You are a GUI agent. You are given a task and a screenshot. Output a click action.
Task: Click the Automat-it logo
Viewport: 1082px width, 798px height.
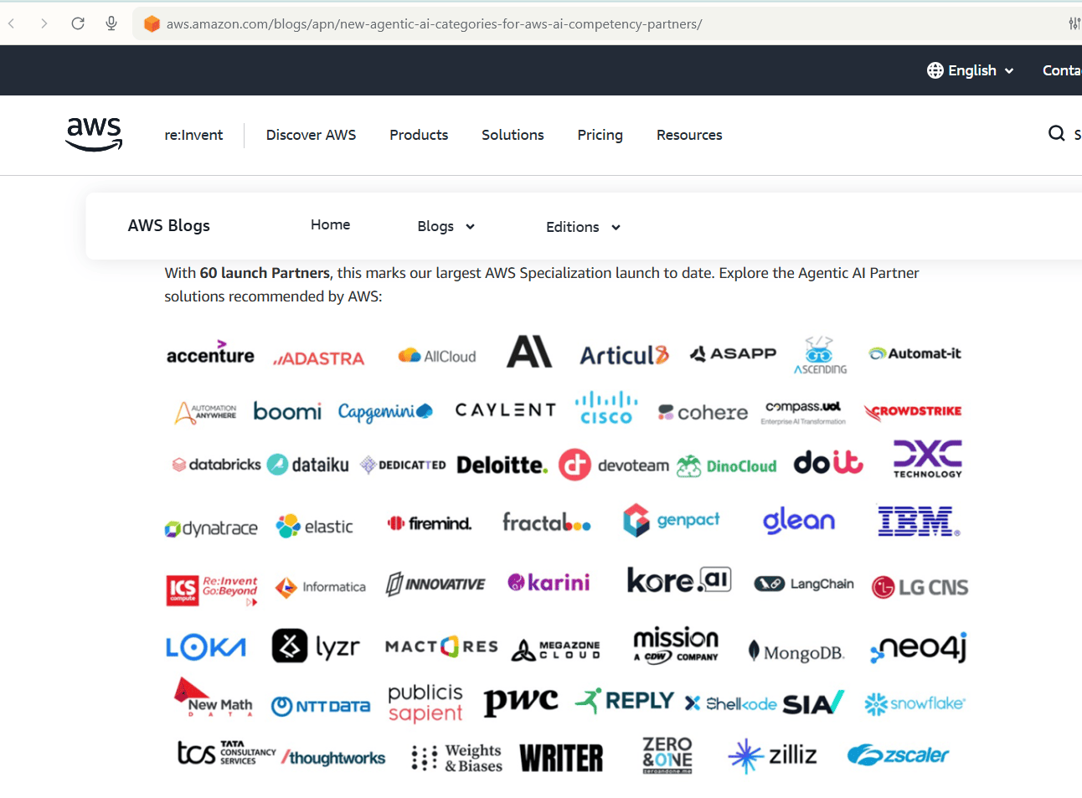(x=915, y=353)
